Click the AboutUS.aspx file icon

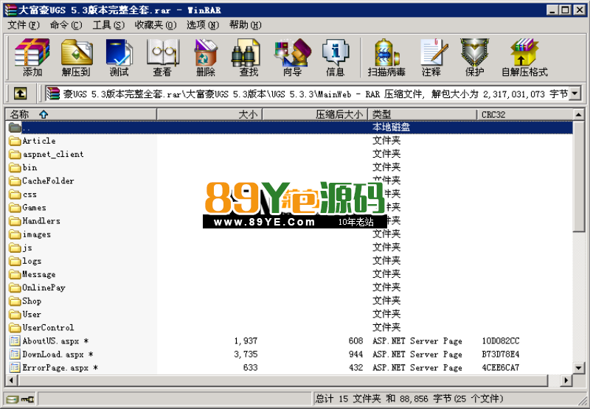click(x=15, y=341)
